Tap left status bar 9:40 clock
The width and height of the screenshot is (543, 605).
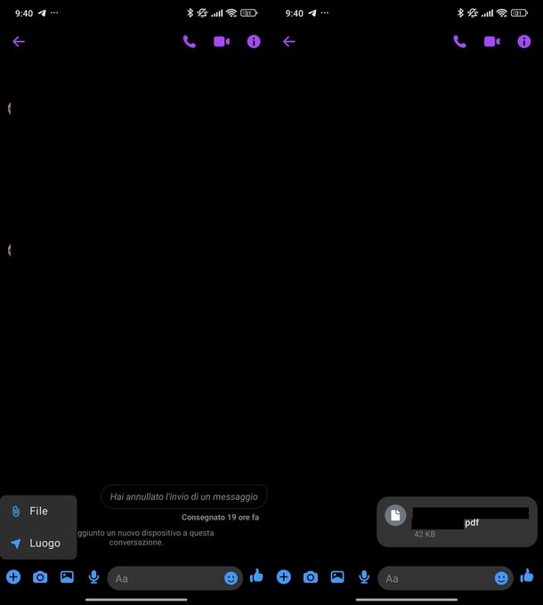coord(24,13)
